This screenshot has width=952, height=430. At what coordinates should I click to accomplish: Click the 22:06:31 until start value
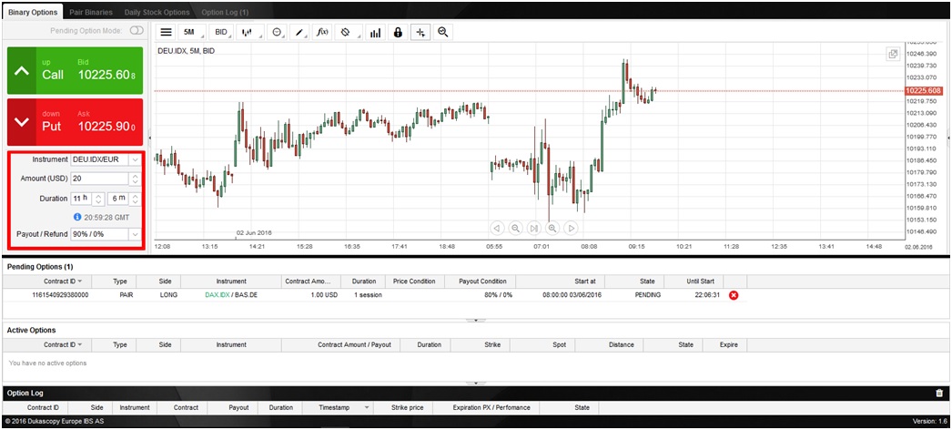click(x=707, y=295)
